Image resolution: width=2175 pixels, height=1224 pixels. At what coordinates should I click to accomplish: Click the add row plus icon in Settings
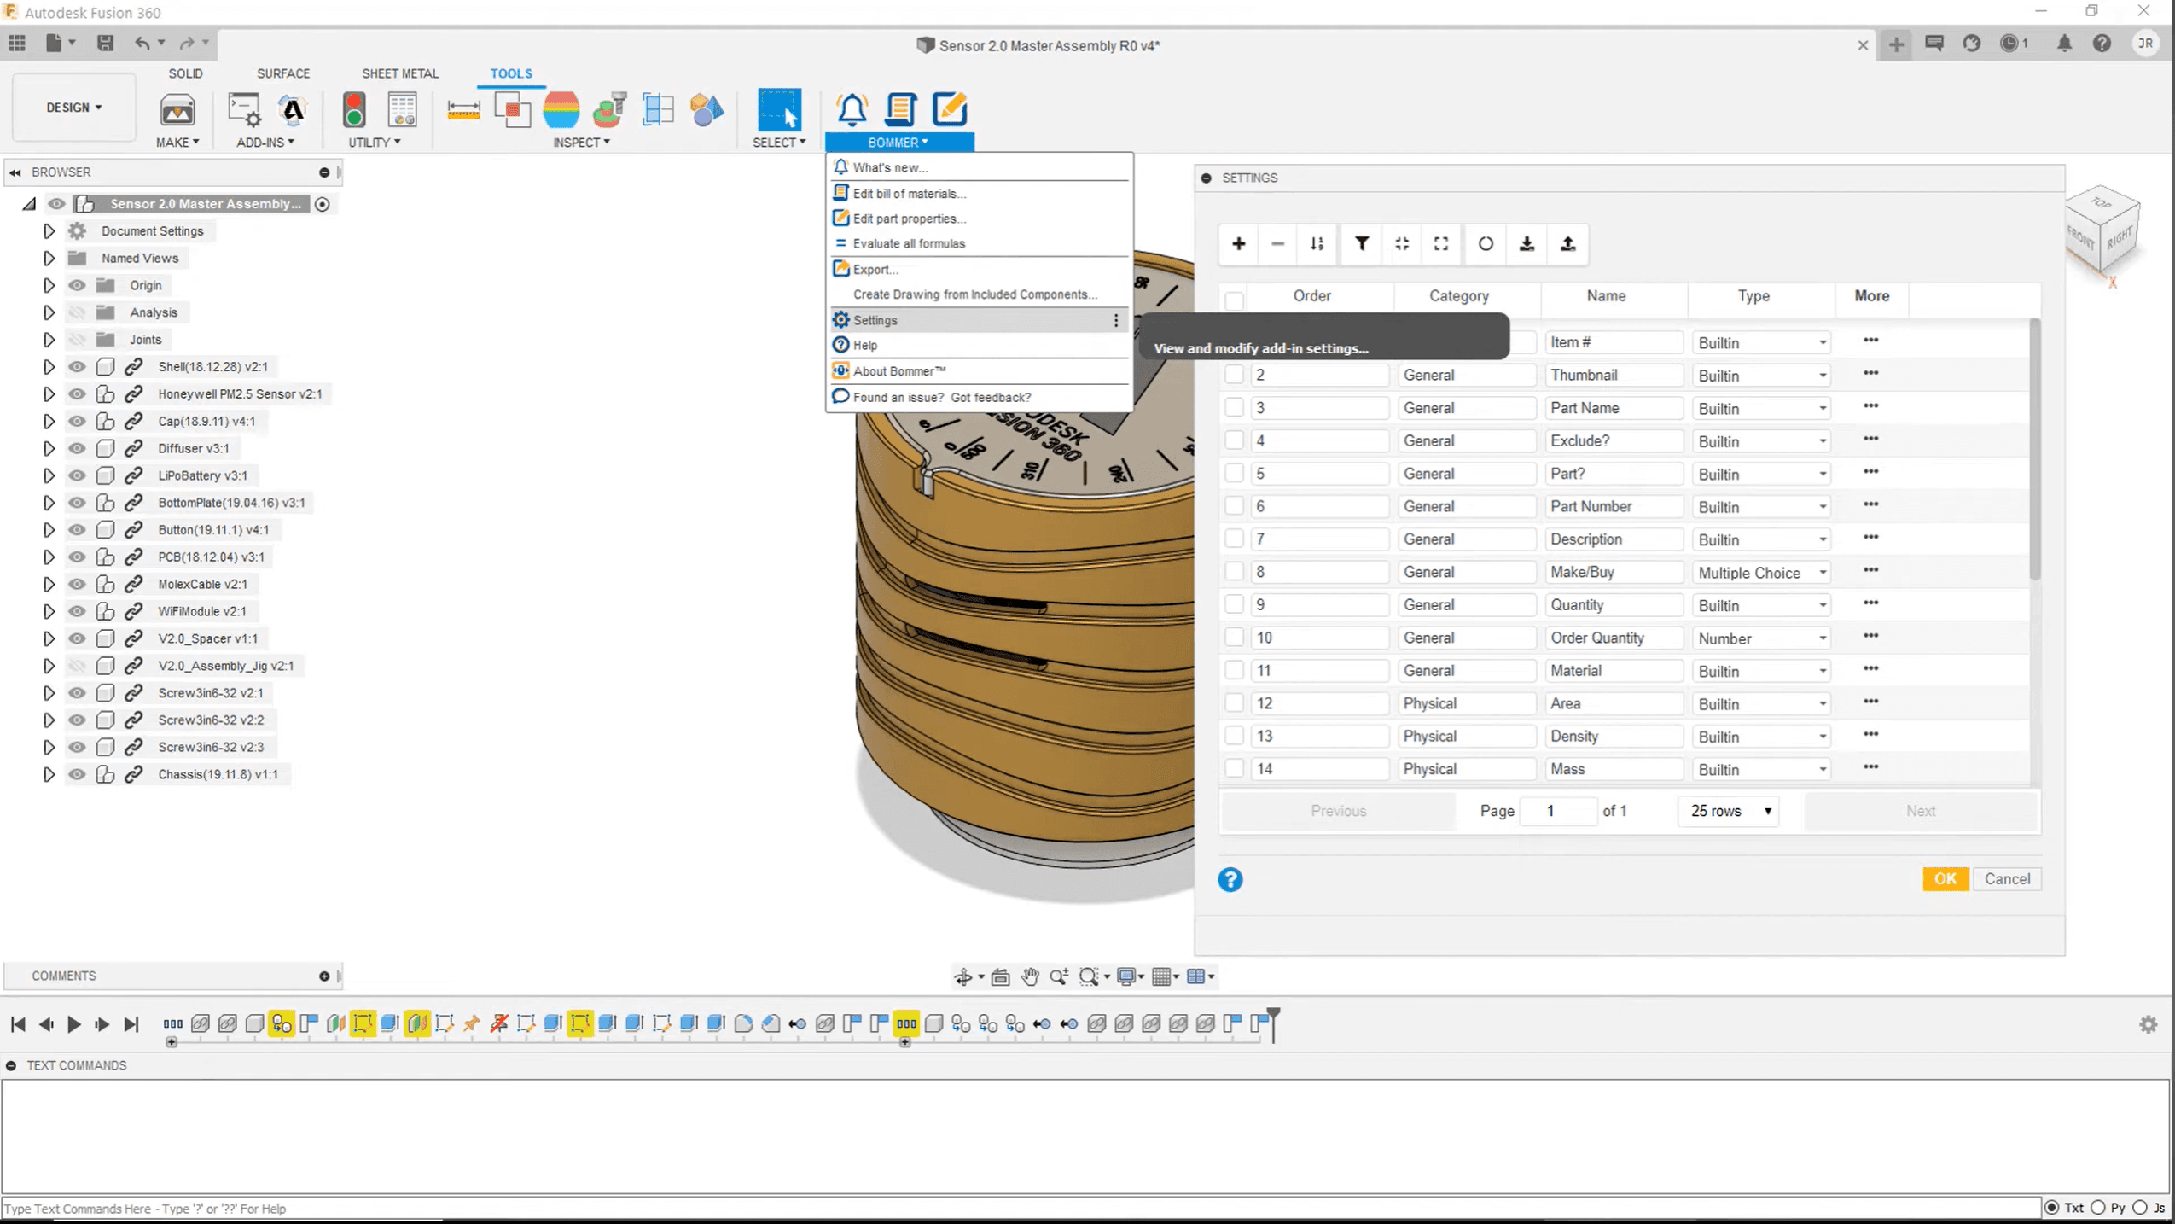coord(1238,244)
